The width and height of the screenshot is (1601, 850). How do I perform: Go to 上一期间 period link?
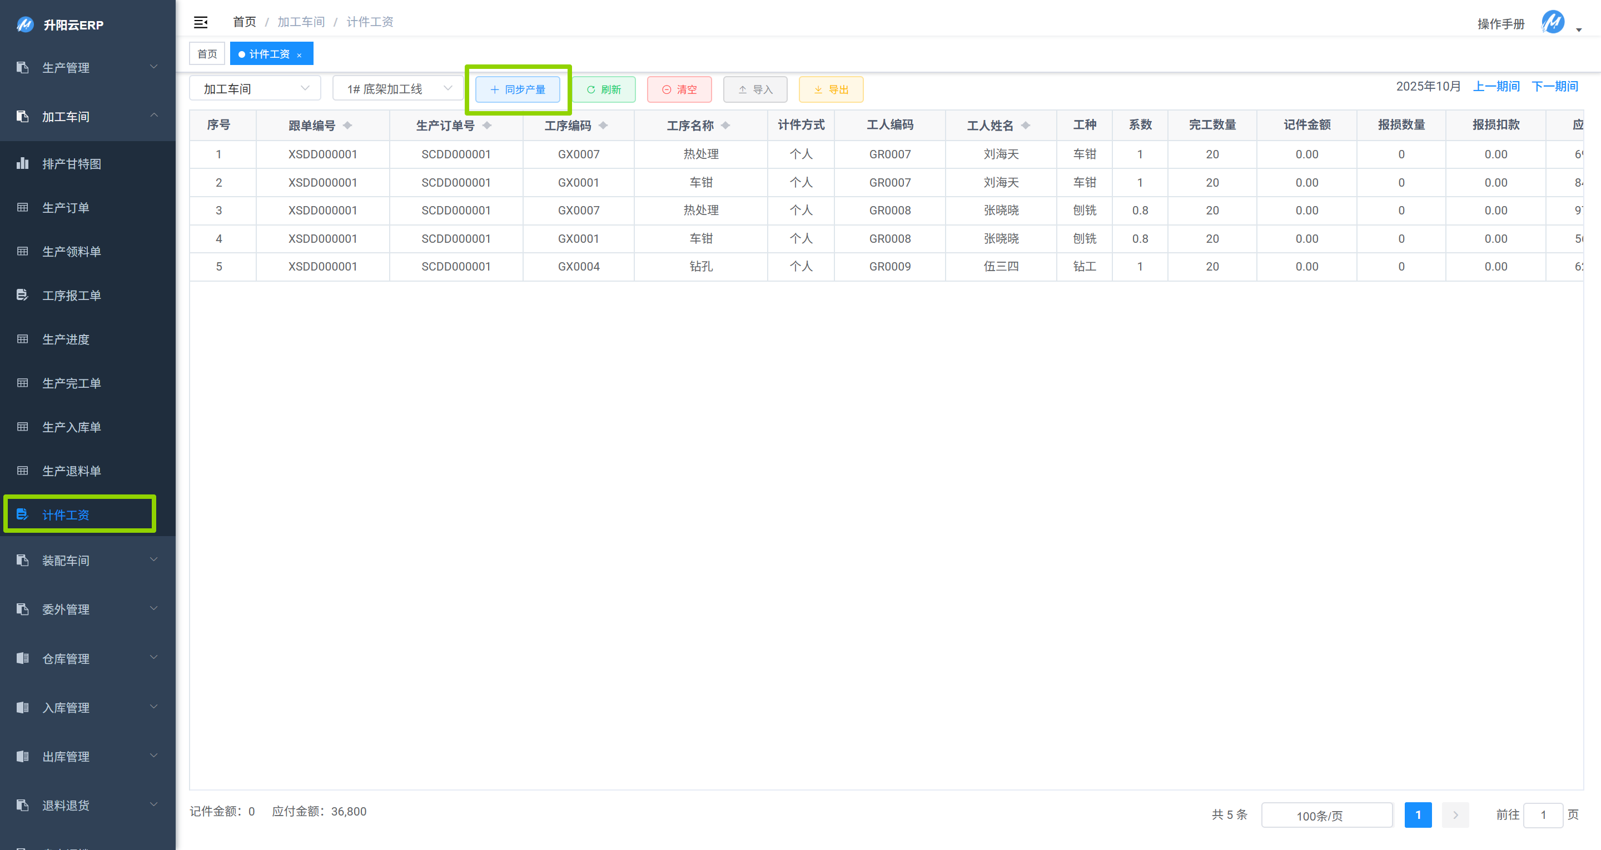1495,86
